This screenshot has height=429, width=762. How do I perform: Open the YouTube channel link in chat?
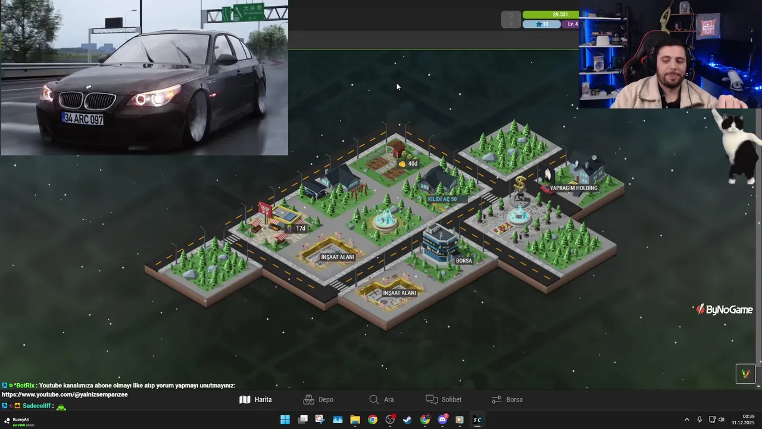65,394
